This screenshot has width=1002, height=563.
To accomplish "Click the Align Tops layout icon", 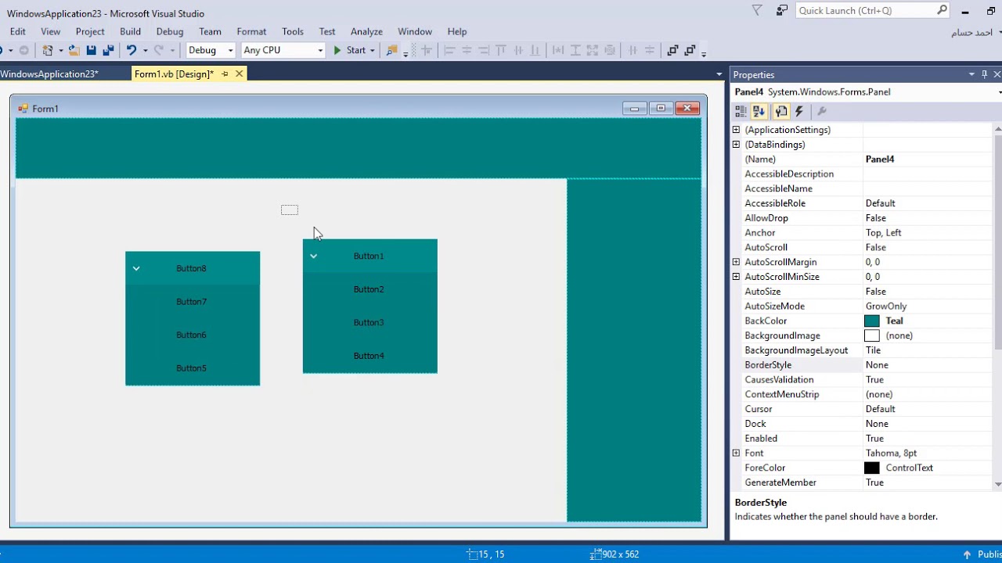I will (x=501, y=50).
